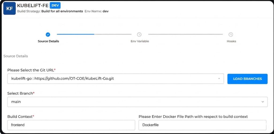Open the Select Branch chevron arrow
The width and height of the screenshot is (274, 134).
263,102
